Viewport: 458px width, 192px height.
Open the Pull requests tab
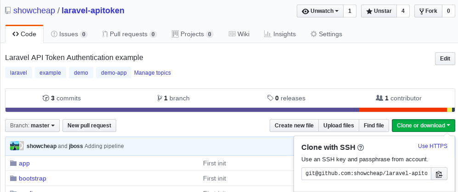tap(129, 34)
